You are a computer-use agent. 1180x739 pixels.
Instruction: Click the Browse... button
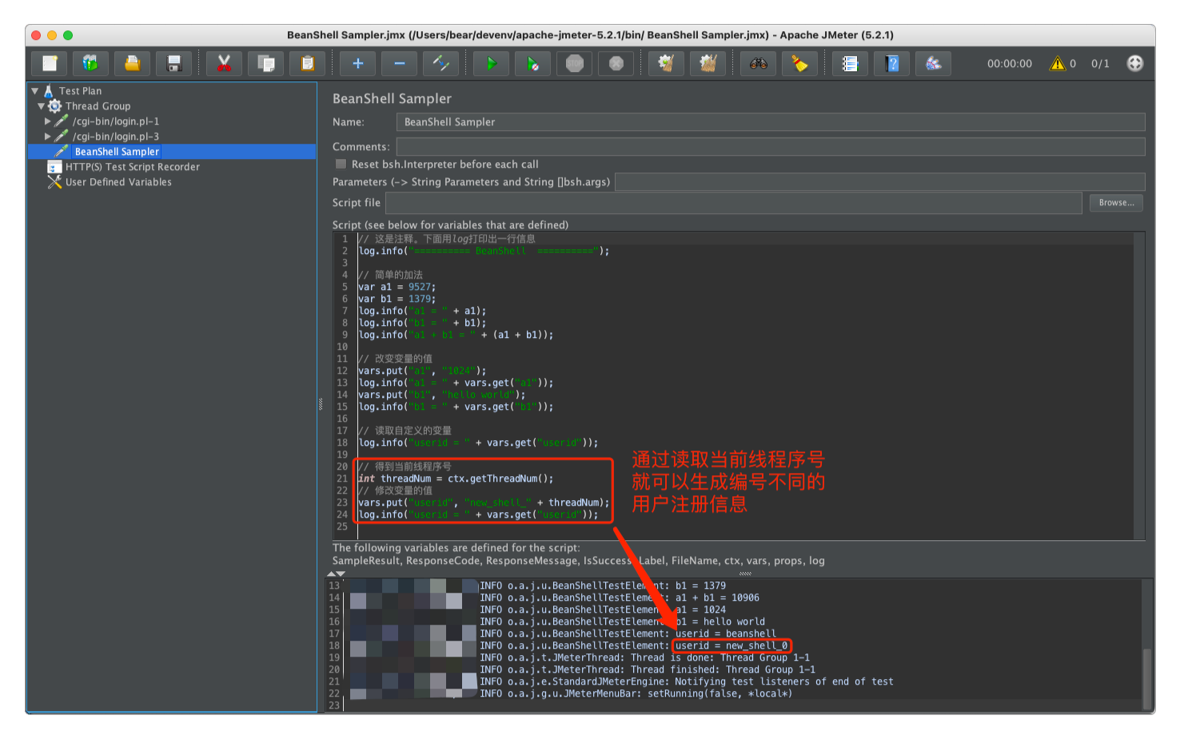coord(1116,203)
